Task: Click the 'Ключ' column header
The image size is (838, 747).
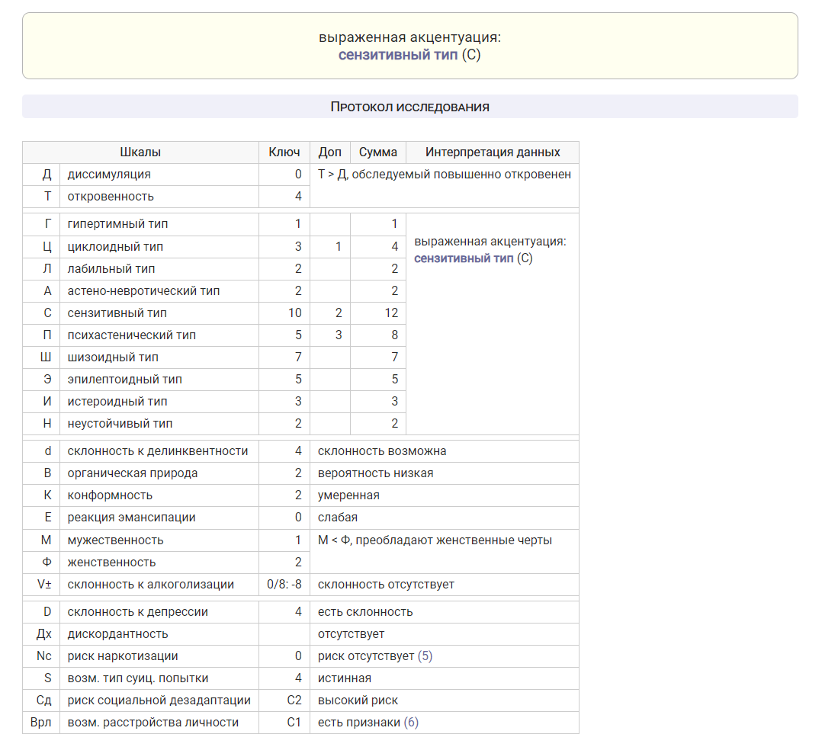Action: [x=284, y=152]
